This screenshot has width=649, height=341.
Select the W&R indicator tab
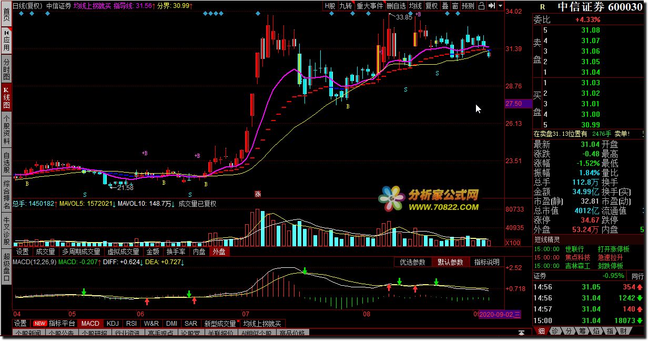click(151, 323)
